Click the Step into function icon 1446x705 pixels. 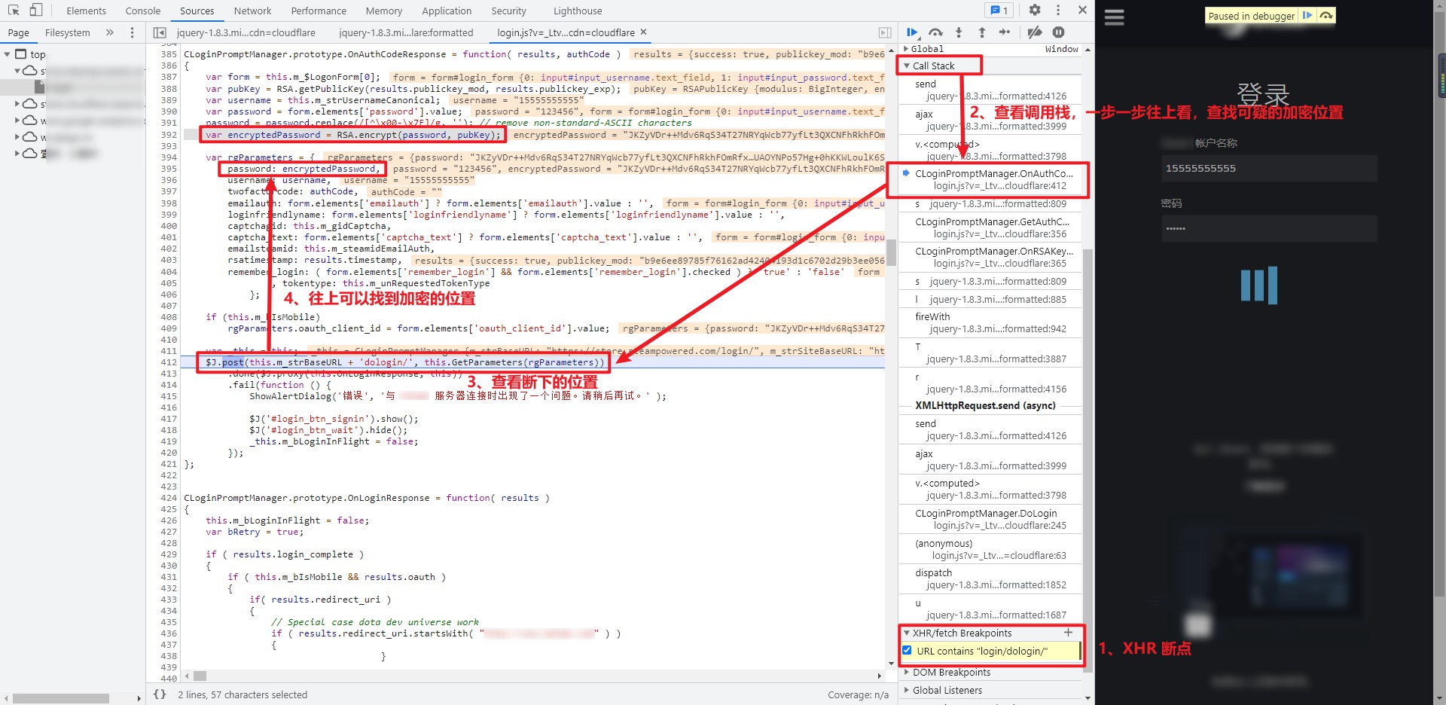[959, 32]
